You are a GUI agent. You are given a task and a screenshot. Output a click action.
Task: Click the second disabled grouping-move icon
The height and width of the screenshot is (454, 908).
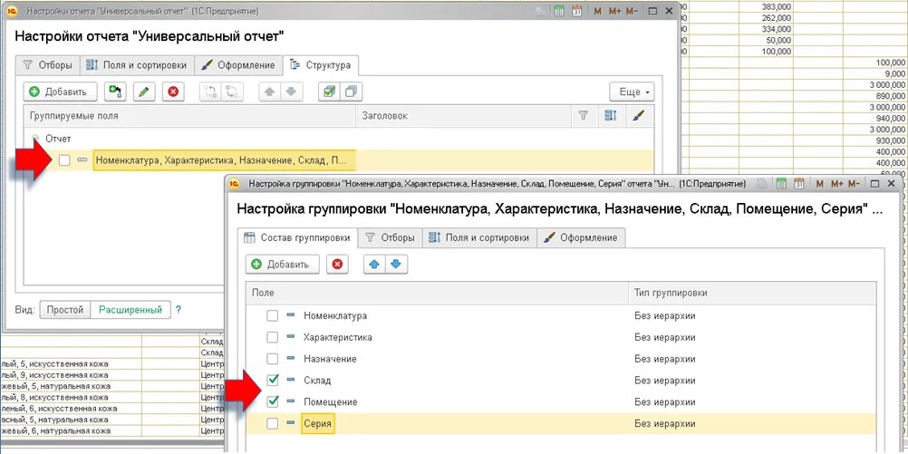click(x=233, y=92)
